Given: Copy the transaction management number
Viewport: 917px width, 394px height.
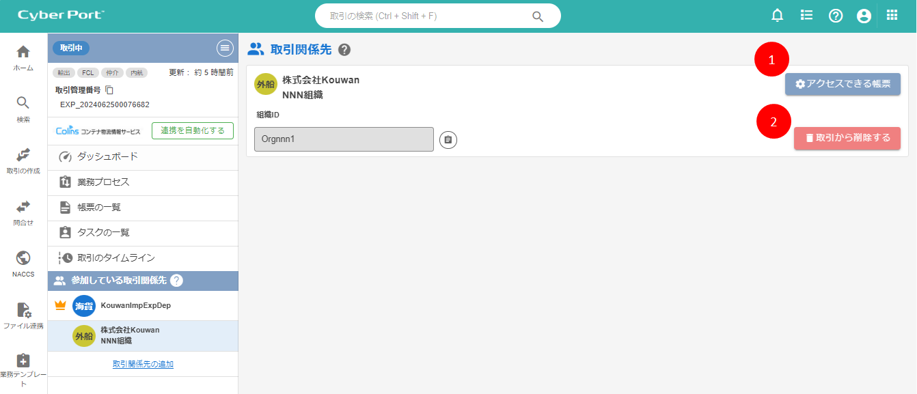Looking at the screenshot, I should [x=109, y=90].
